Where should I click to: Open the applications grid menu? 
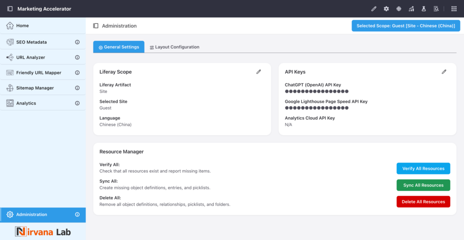click(x=454, y=9)
